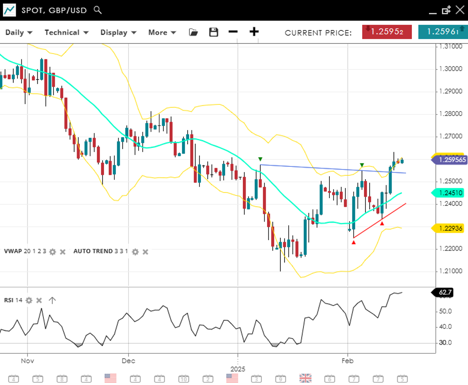Click the teal buy price 1.25961 button
Viewport: 468px width, 385px height.
(442, 32)
